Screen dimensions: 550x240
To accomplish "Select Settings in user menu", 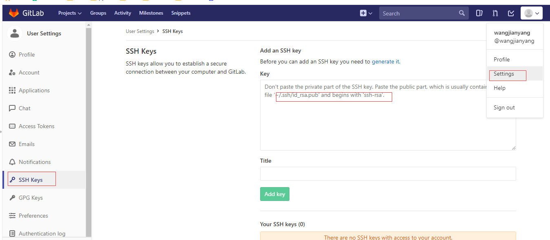I will click(504, 74).
